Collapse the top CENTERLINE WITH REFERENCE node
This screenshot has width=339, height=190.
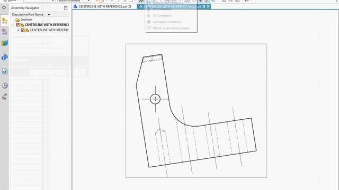click(x=13, y=25)
